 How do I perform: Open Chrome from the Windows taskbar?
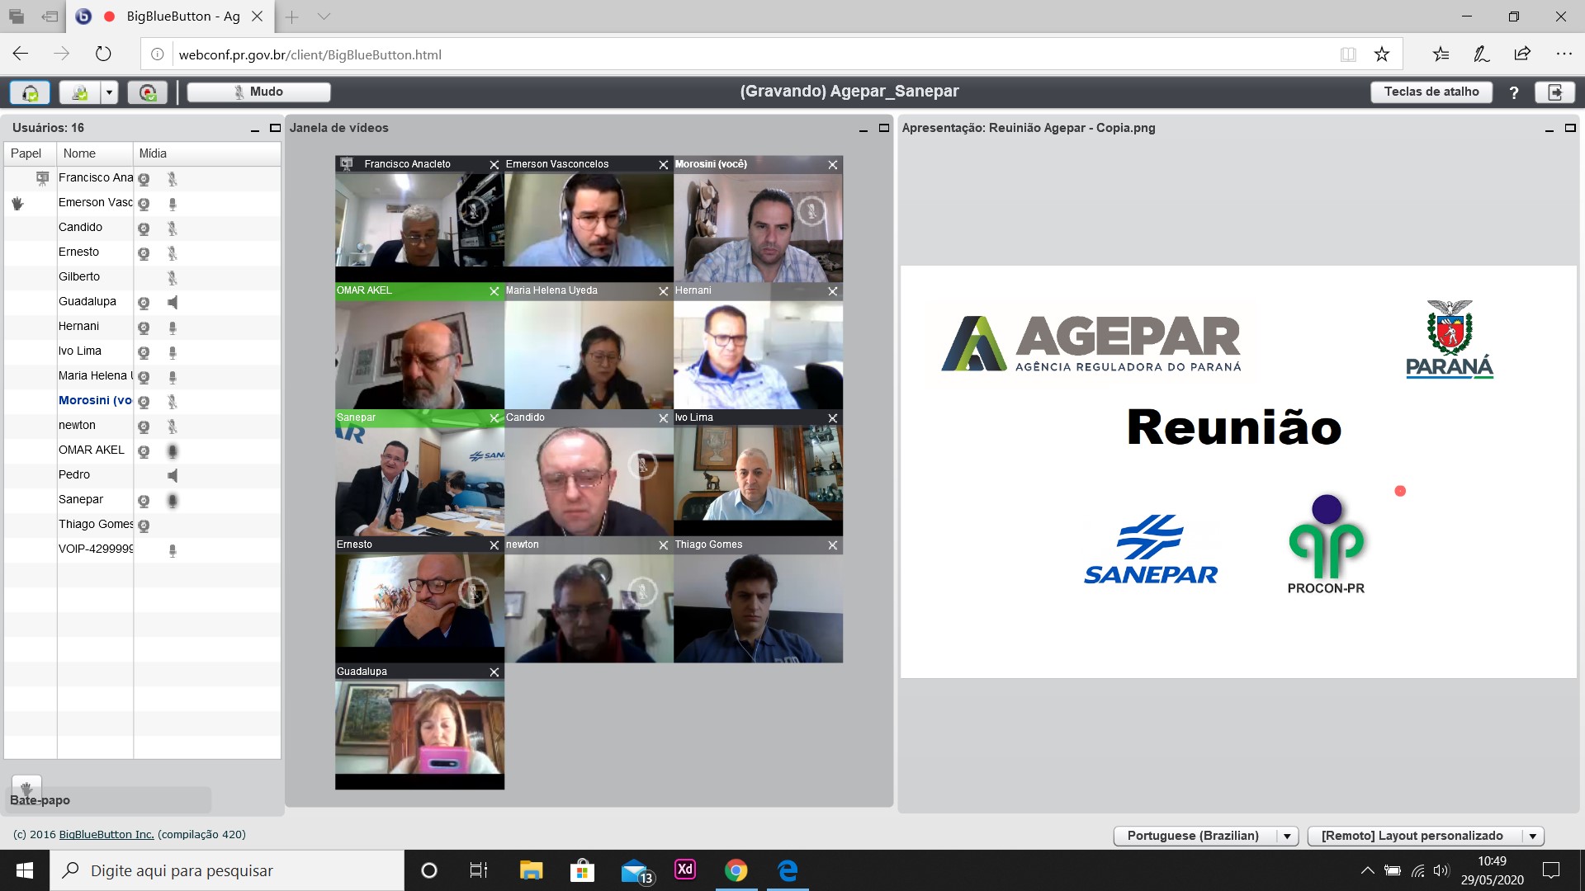point(736,870)
